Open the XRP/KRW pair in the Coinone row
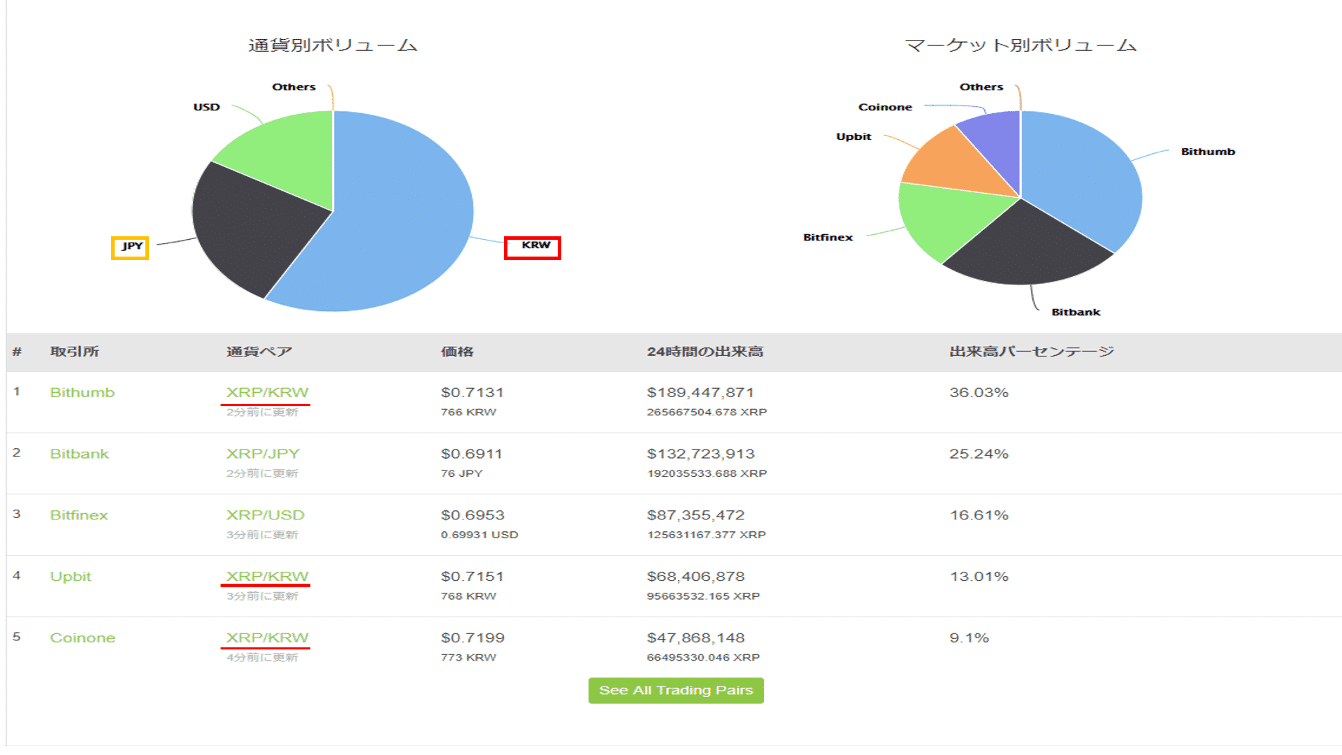Screen dimensions: 1342x755 [x=267, y=638]
